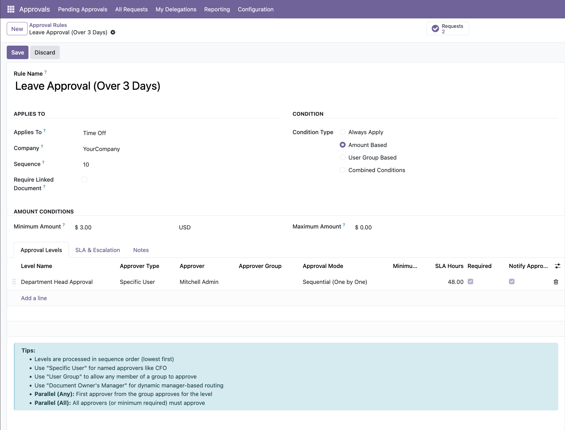Viewport: 565px width, 430px height.
Task: Change the Approver from Mitchell Admin
Action: tap(199, 282)
